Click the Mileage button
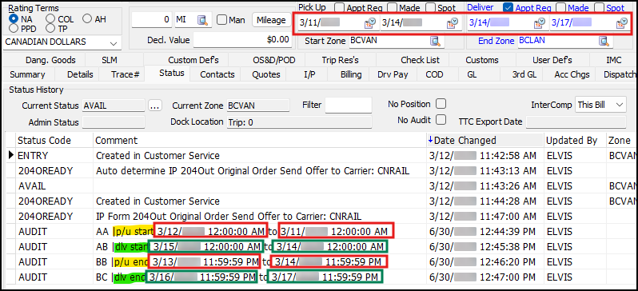The image size is (638, 291). 270,19
